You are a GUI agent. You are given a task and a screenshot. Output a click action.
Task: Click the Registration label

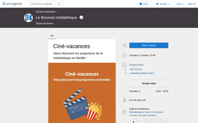(x=136, y=65)
